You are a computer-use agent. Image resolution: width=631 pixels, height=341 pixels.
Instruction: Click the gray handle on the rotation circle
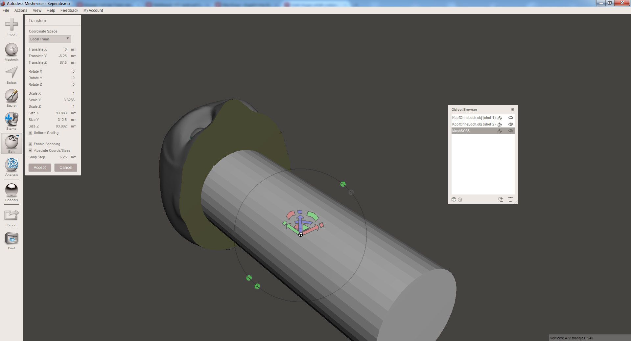[351, 192]
